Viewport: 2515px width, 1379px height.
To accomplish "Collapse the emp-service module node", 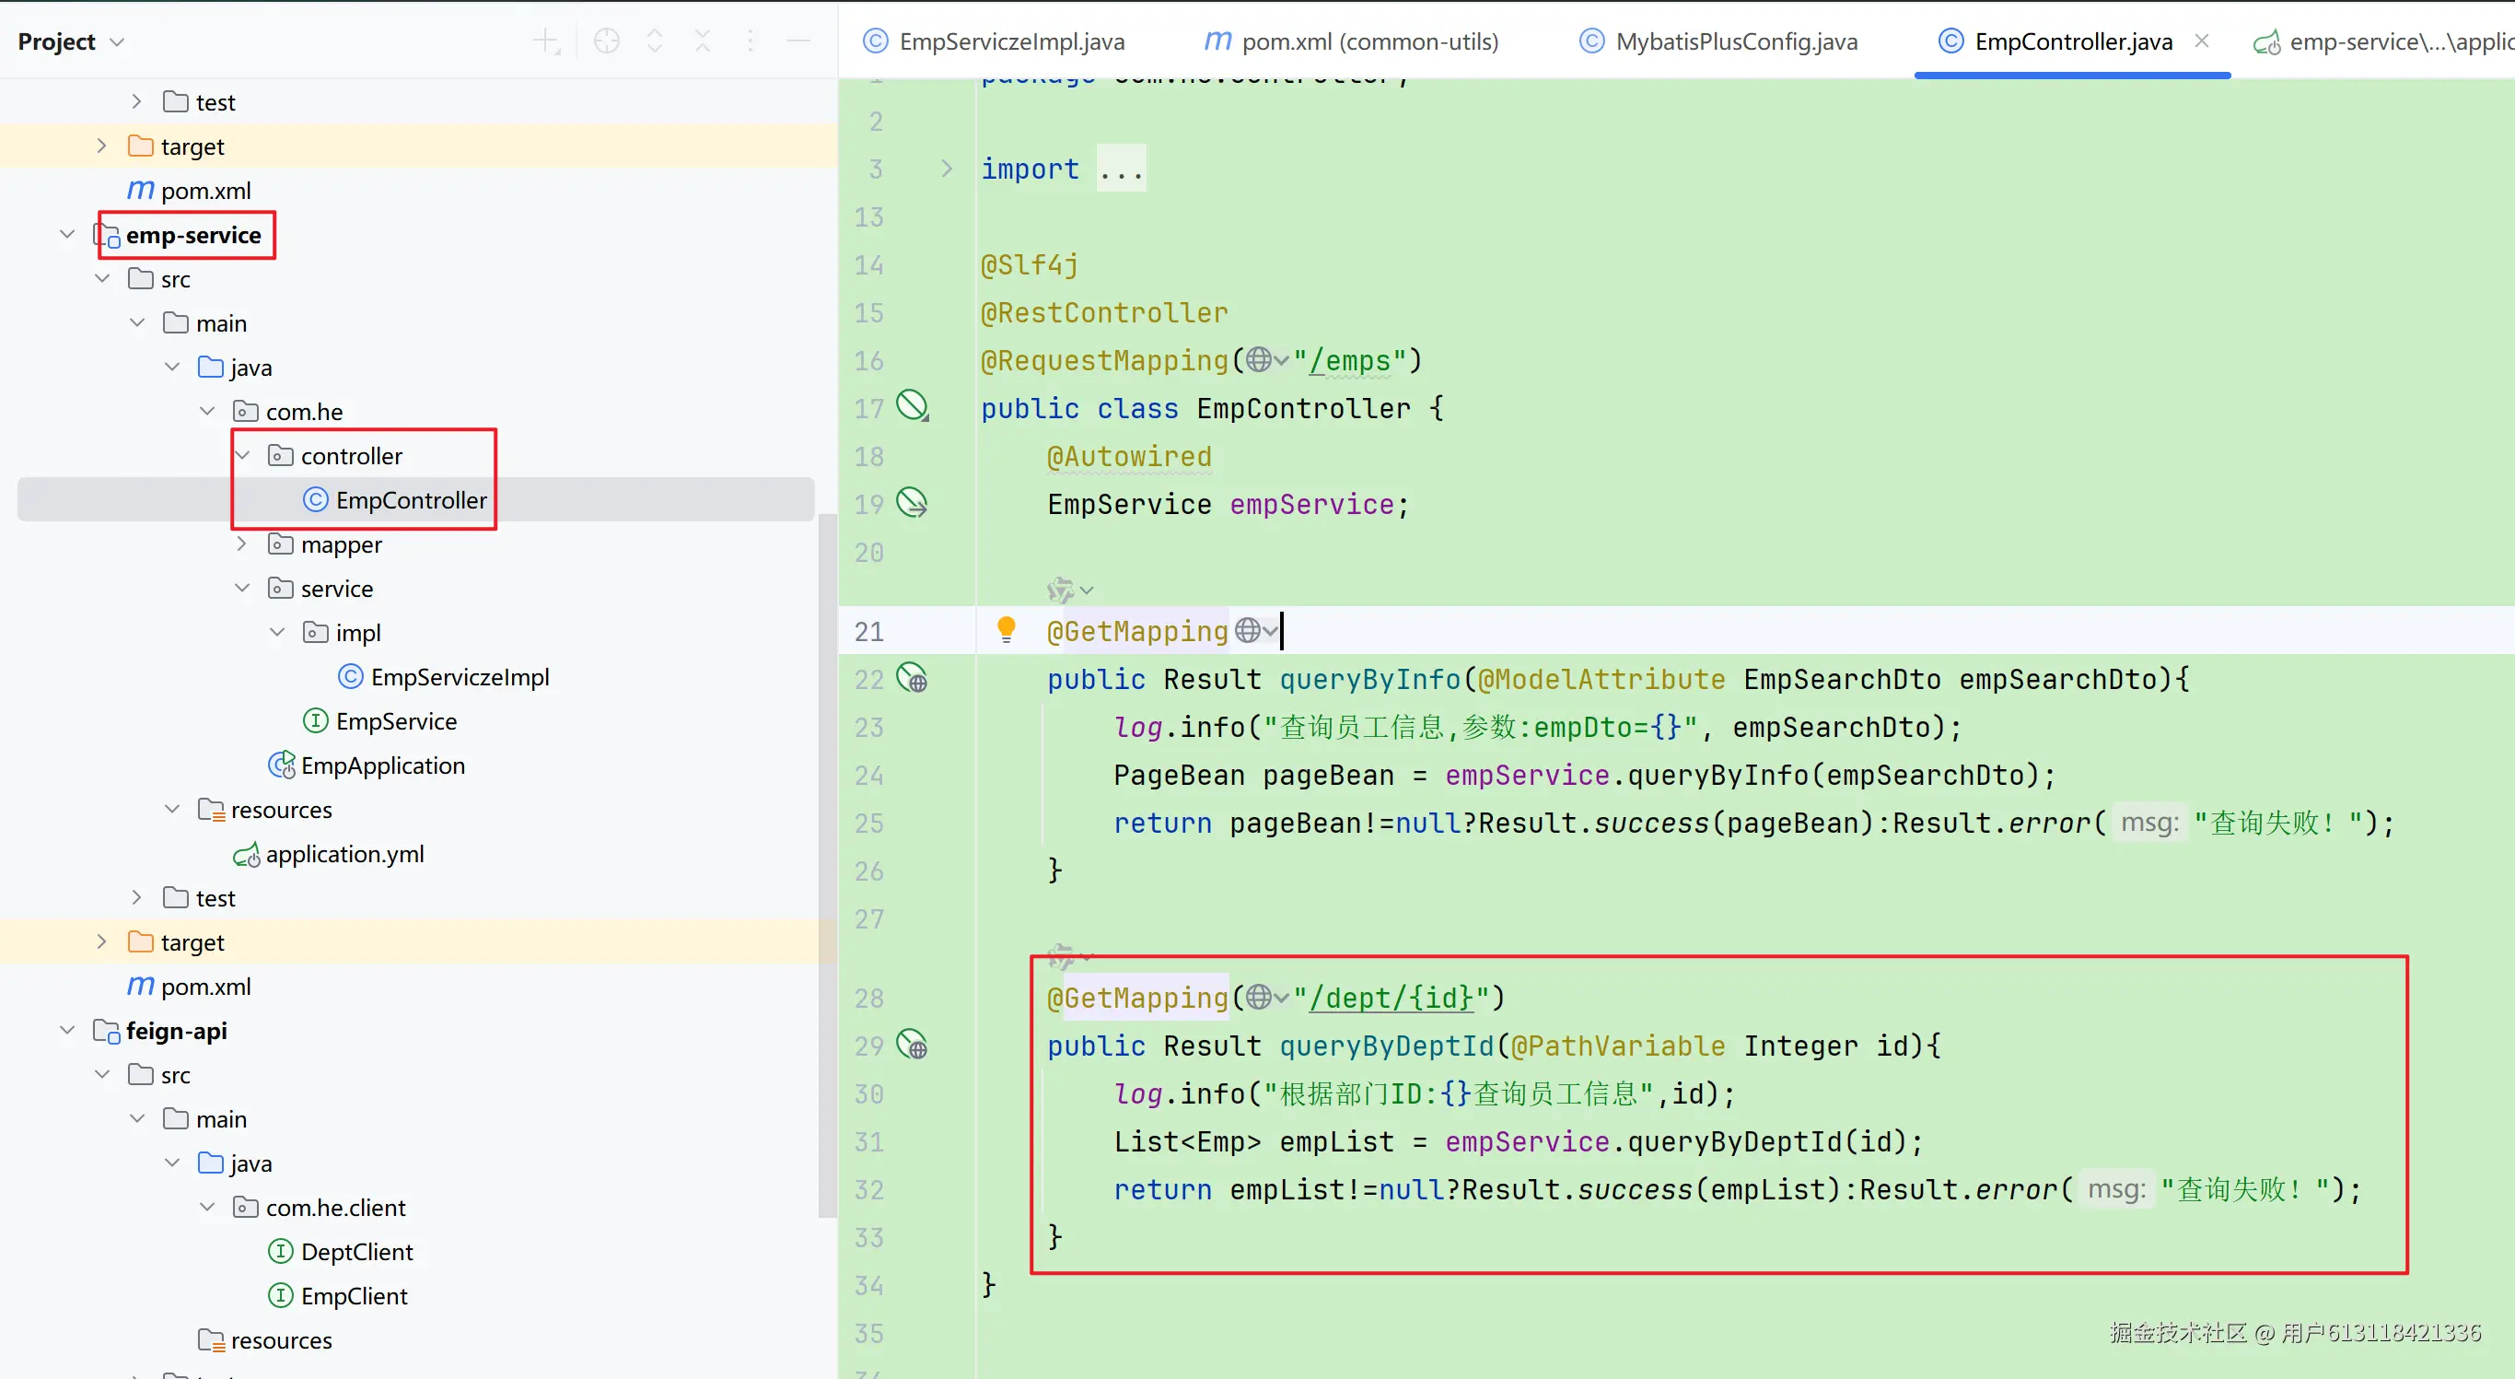I will (x=67, y=234).
